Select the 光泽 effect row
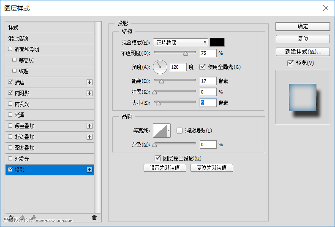Image resolution: width=335 pixels, height=227 pixels. tap(50, 115)
